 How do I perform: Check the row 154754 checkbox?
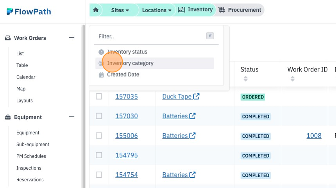99,175
